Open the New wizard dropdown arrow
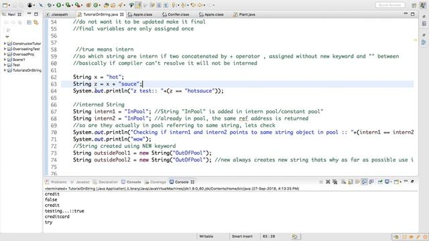Viewport: 429px width, 241px height. point(9,5)
